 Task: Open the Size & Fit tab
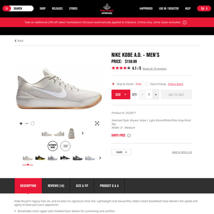[x=82, y=186]
